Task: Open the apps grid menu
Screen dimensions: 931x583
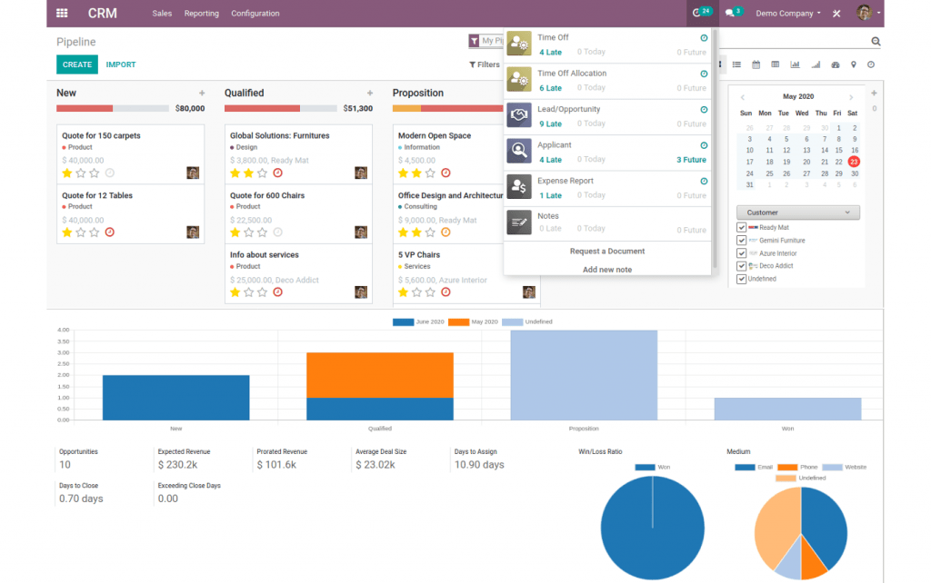Action: [x=61, y=13]
